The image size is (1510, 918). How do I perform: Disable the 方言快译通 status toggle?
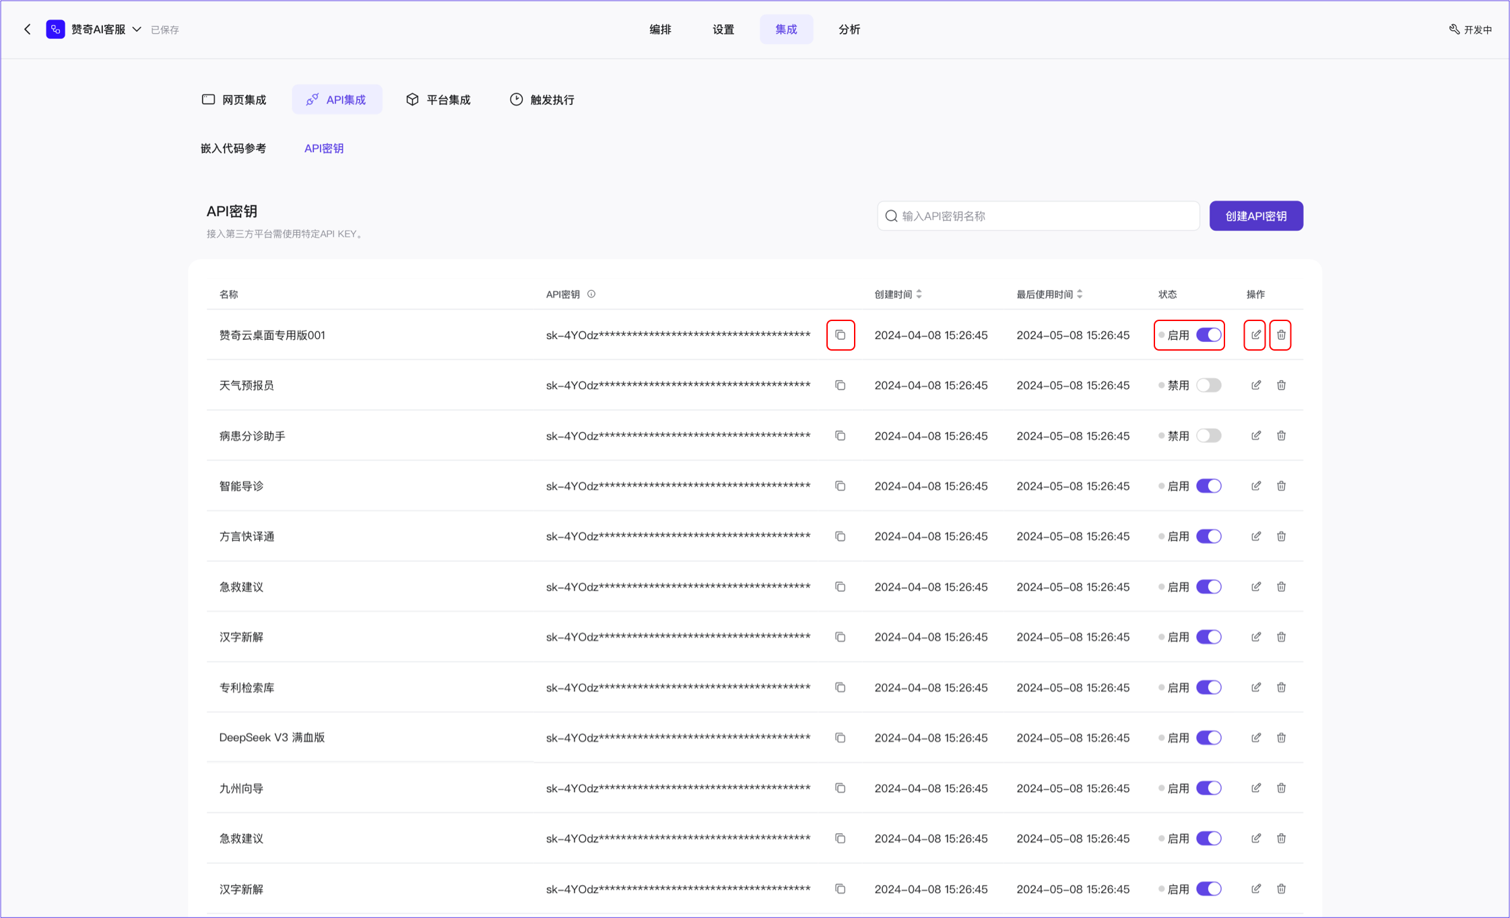[1208, 536]
